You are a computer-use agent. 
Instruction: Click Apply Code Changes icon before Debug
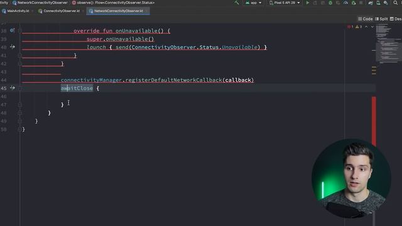323,3
